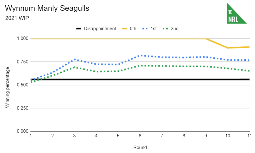
Task: Click the Wynnum Manly Seagulls chart title
Action: click(47, 8)
